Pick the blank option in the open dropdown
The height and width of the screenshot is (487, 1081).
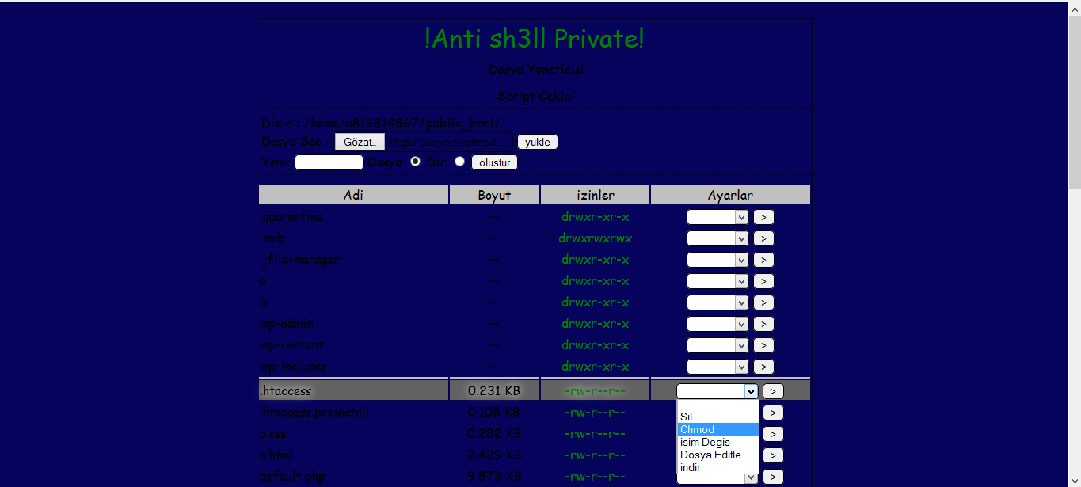[717, 405]
